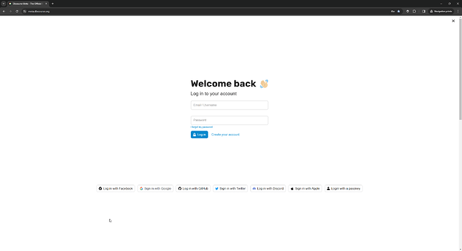
Task: Go forward in the browser
Action: click(10, 11)
